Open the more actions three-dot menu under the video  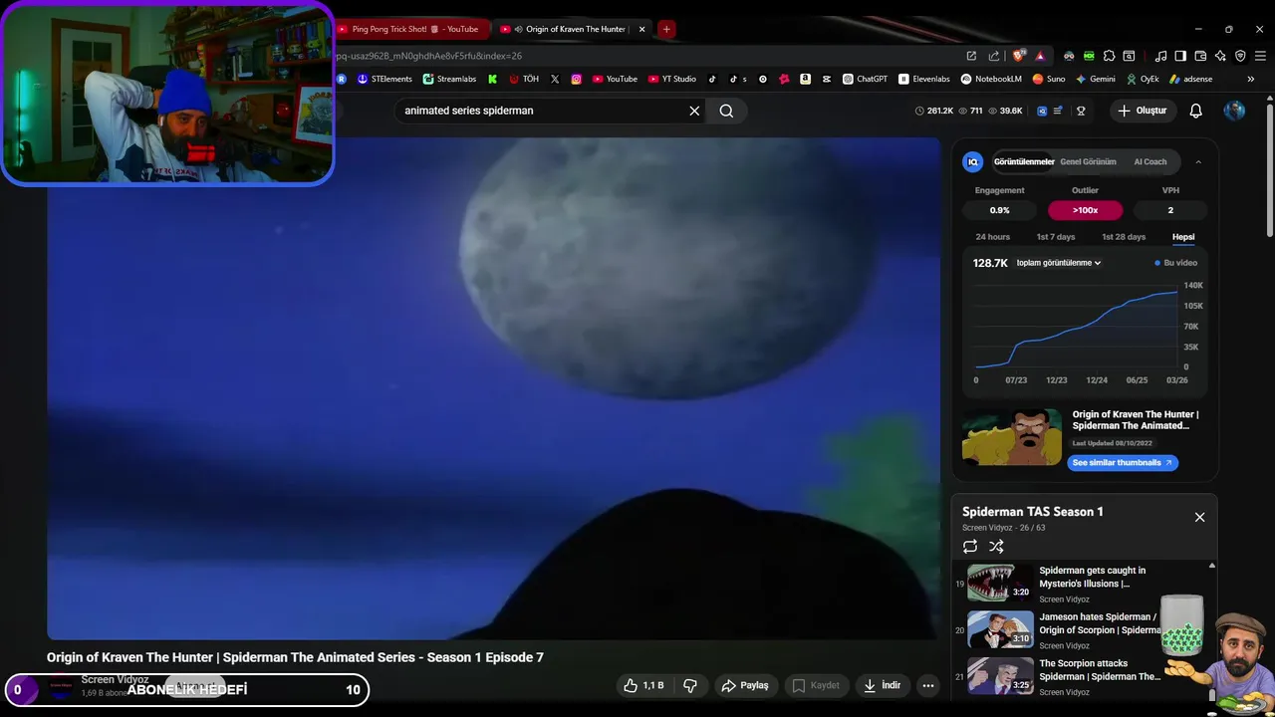tap(927, 685)
